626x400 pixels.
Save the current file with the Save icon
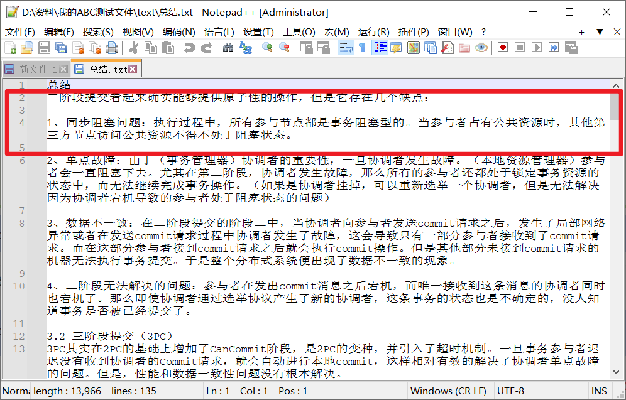[44, 48]
